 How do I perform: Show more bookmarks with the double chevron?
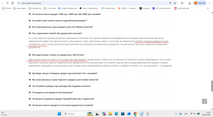(x=208, y=8)
